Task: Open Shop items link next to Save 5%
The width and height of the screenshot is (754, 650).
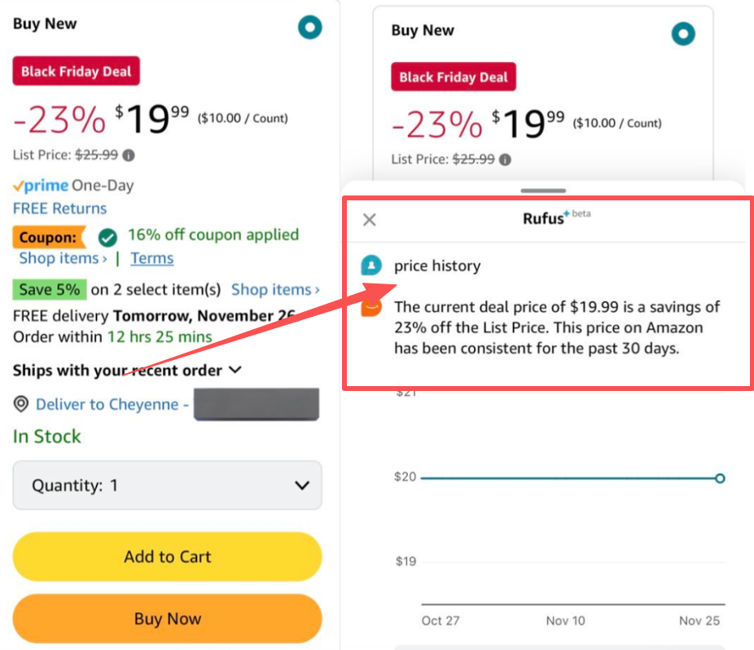Action: click(x=275, y=289)
